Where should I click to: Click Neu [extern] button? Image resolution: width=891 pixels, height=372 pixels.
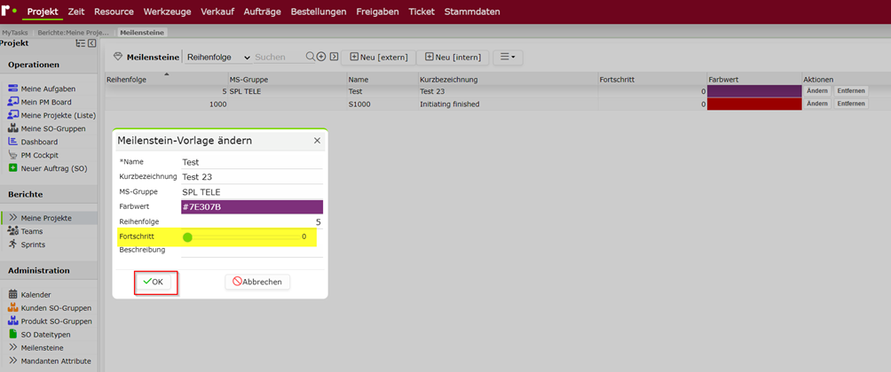coord(378,58)
